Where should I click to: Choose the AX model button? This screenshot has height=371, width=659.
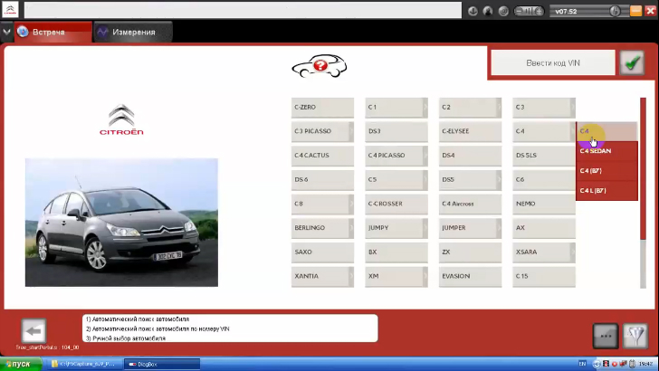click(544, 228)
